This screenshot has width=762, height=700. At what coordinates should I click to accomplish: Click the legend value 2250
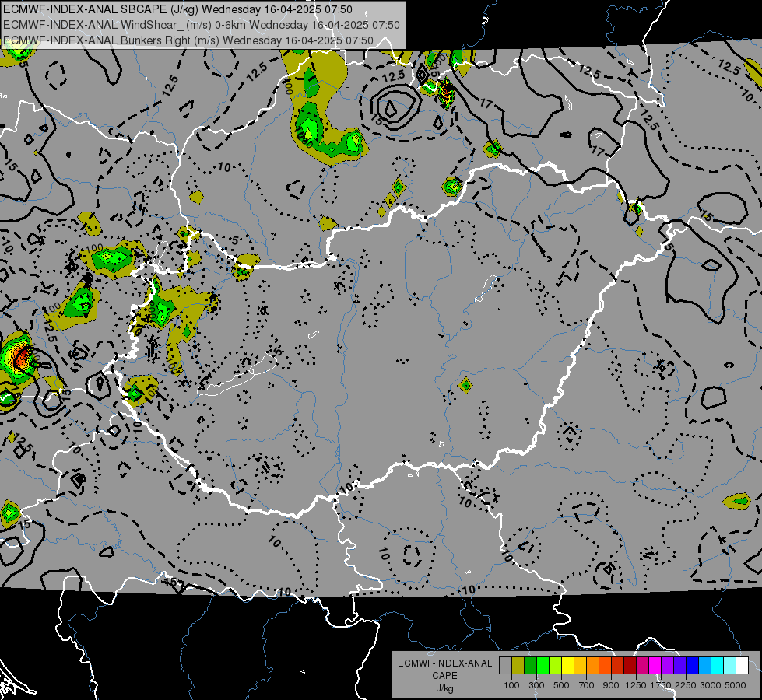686,685
